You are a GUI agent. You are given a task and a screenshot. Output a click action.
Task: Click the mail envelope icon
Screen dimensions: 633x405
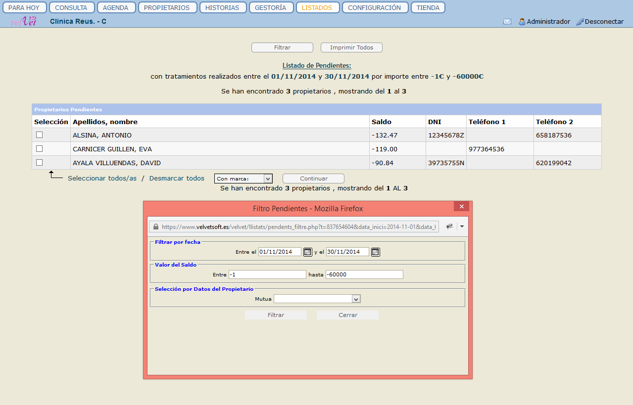point(507,22)
